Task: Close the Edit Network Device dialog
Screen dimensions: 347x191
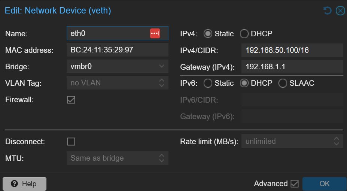Action: 340,10
